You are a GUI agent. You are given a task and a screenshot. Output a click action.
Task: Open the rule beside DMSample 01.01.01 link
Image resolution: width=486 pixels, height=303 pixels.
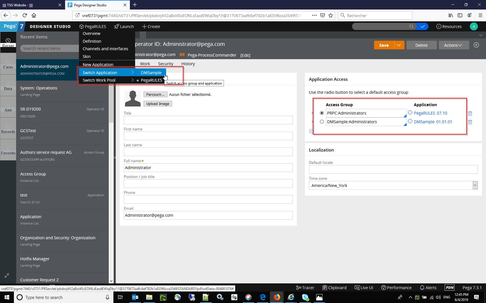tap(410, 121)
